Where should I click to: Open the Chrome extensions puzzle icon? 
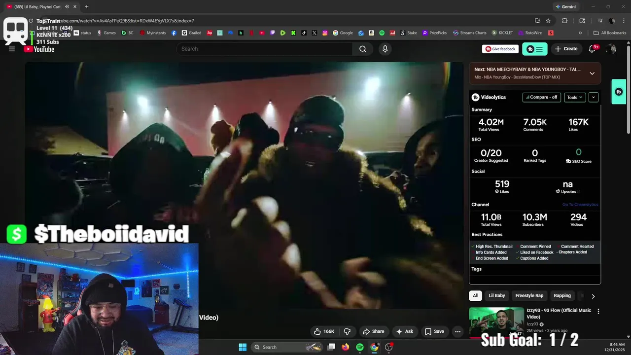click(565, 21)
